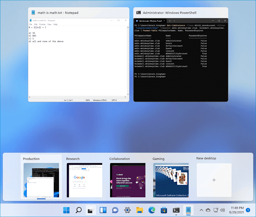The width and height of the screenshot is (256, 217).
Task: Switch to the Collaboration desktop
Action: click(x=128, y=180)
